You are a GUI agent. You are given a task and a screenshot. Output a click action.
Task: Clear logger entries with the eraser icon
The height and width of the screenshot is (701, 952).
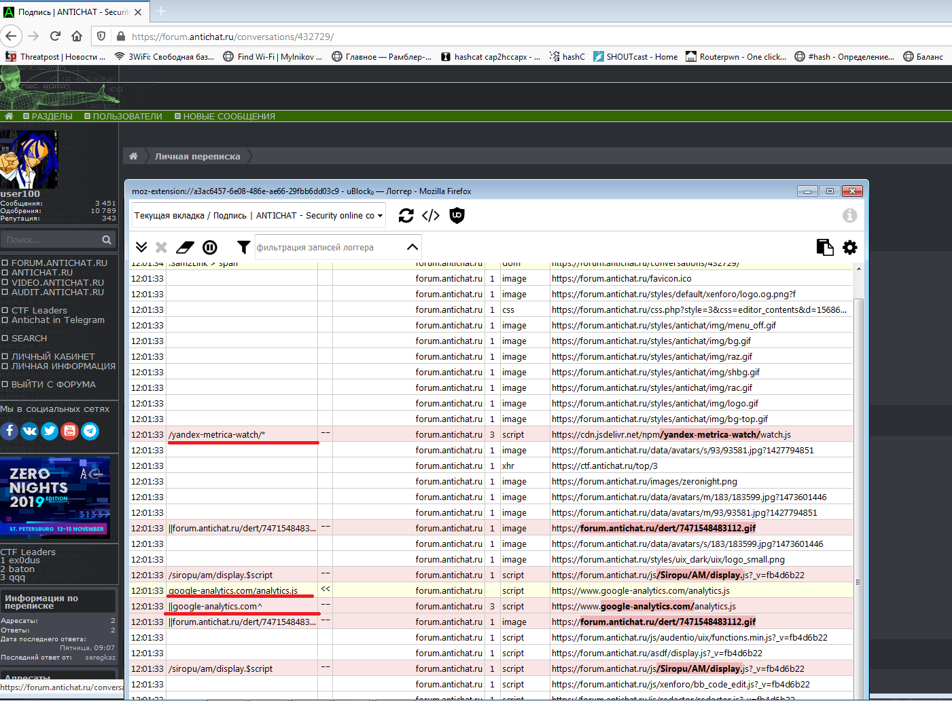click(185, 248)
